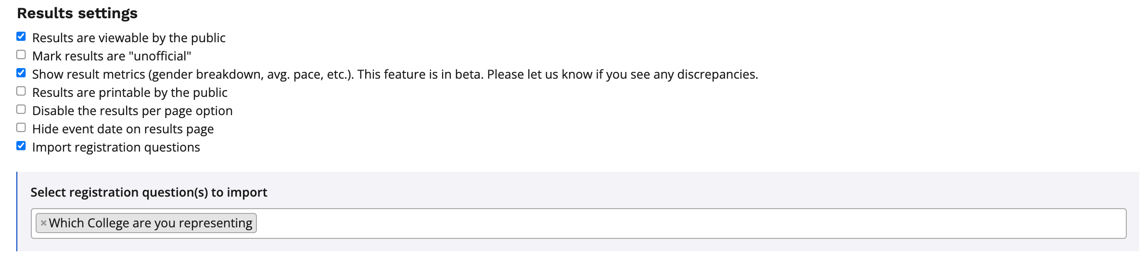Uncheck the "Import registration questions" checkbox
Screen dimensions: 1147x259
[21, 146]
